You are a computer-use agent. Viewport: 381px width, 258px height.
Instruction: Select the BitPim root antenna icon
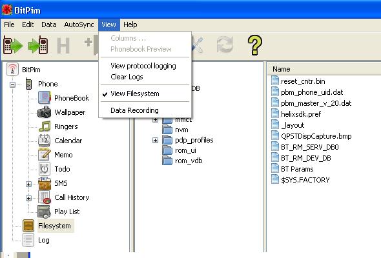[x=12, y=69]
